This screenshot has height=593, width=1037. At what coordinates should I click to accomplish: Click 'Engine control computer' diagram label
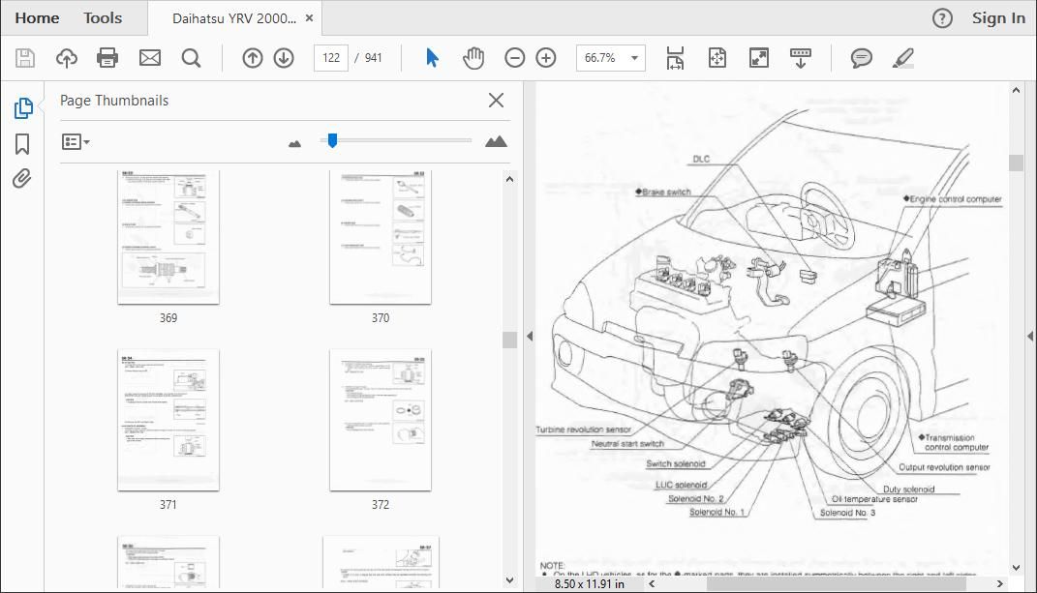[956, 199]
